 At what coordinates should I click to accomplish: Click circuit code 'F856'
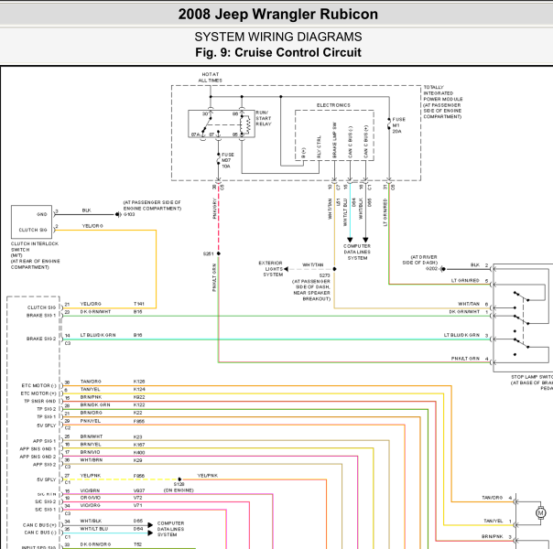(x=139, y=476)
